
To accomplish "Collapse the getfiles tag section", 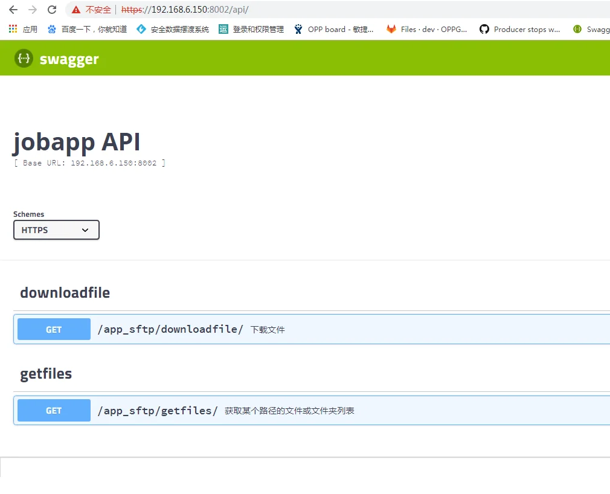I will pos(46,374).
